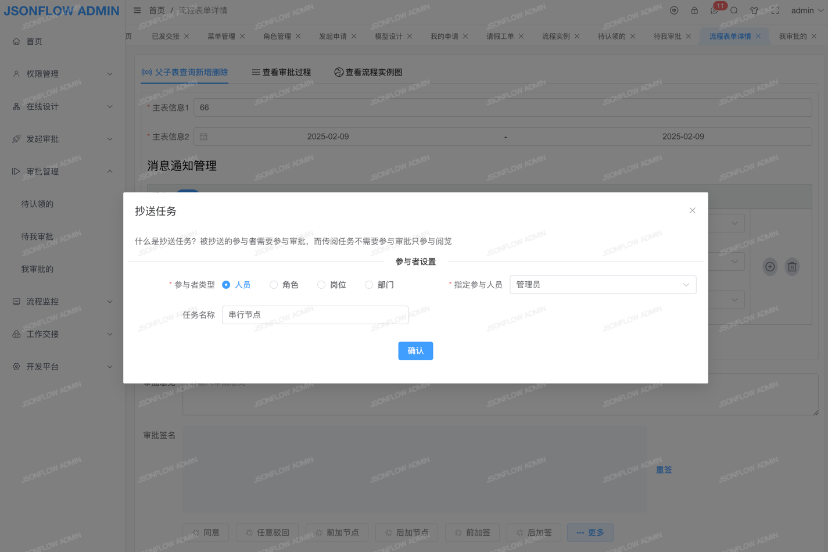Open the message notifications icon
This screenshot has width=828, height=552.
(714, 10)
